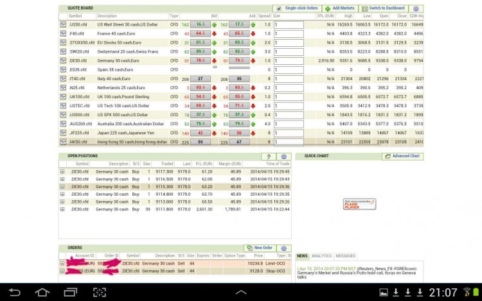Screen dimensions: 482x301
Task: Open chart icon for .STOXX50.cfd row
Action: [63, 42]
